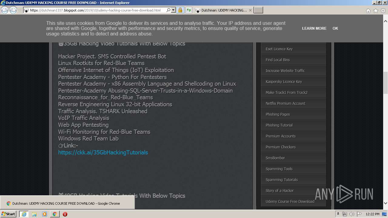Open File Explorer folder taskbar icon
The height and width of the screenshot is (218, 388).
[34, 214]
